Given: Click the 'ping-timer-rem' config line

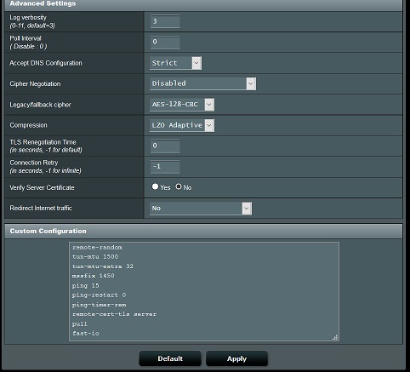Looking at the screenshot, I should [x=99, y=305].
